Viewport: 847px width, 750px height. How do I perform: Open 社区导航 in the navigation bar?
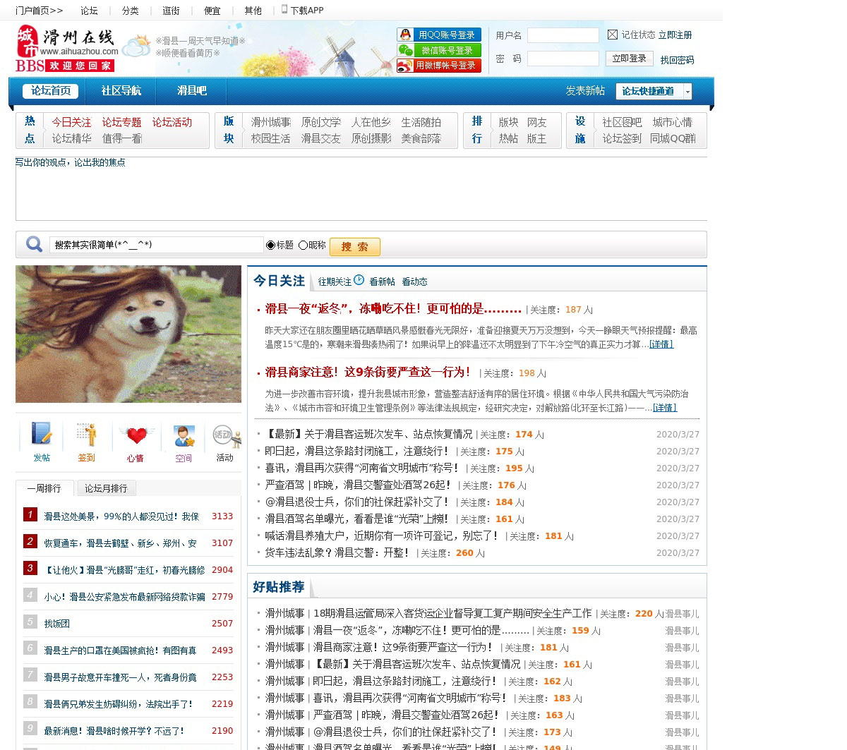[x=121, y=91]
